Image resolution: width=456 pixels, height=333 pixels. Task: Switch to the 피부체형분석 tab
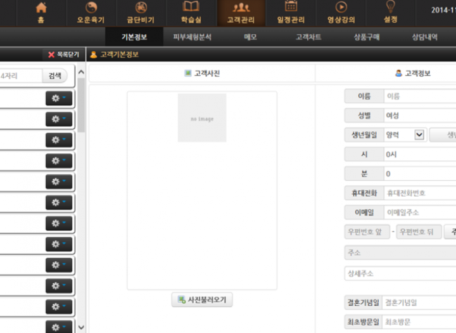(193, 37)
